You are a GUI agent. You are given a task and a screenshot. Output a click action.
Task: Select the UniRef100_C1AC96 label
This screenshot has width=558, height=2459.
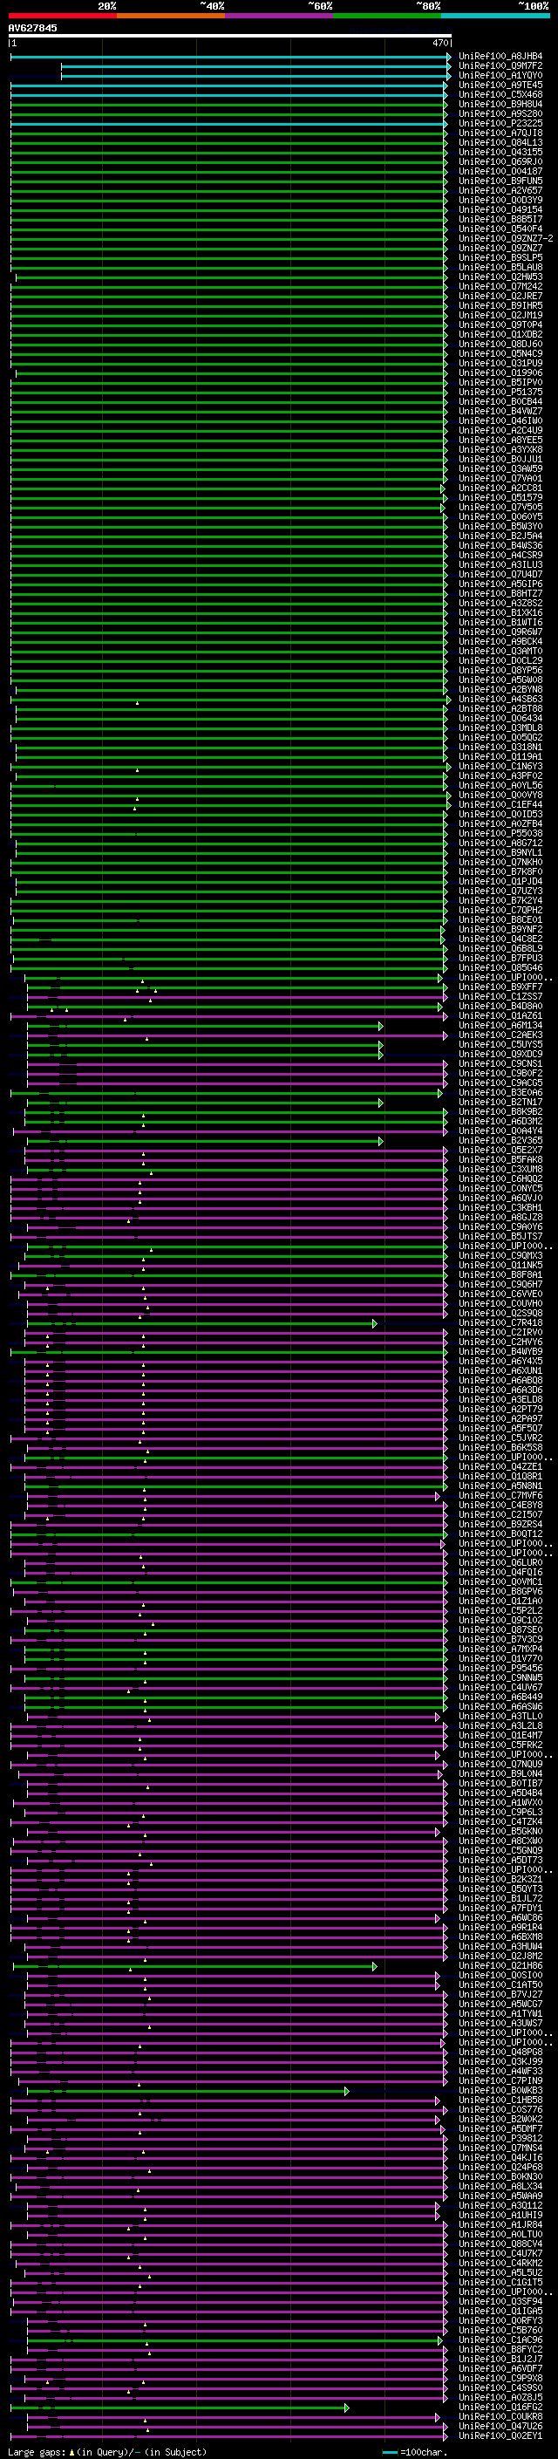(x=500, y=2339)
